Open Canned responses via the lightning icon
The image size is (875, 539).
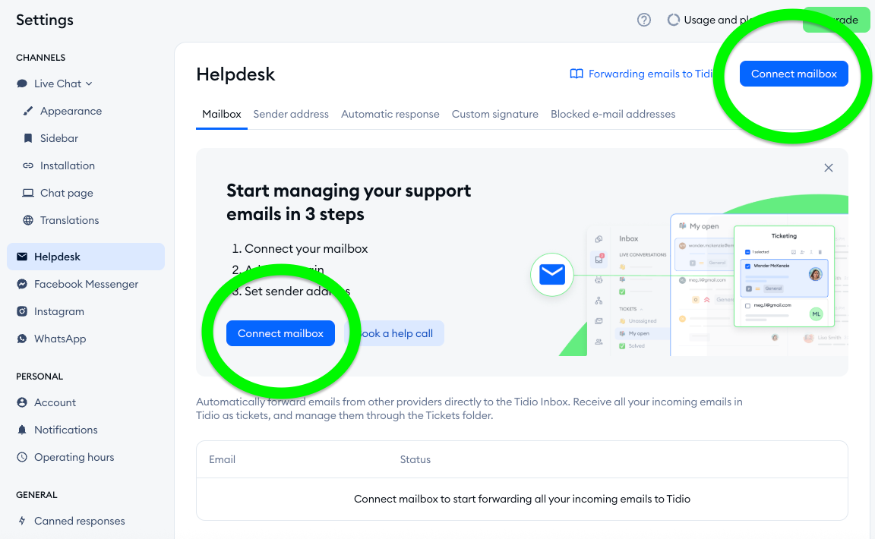[x=22, y=521]
